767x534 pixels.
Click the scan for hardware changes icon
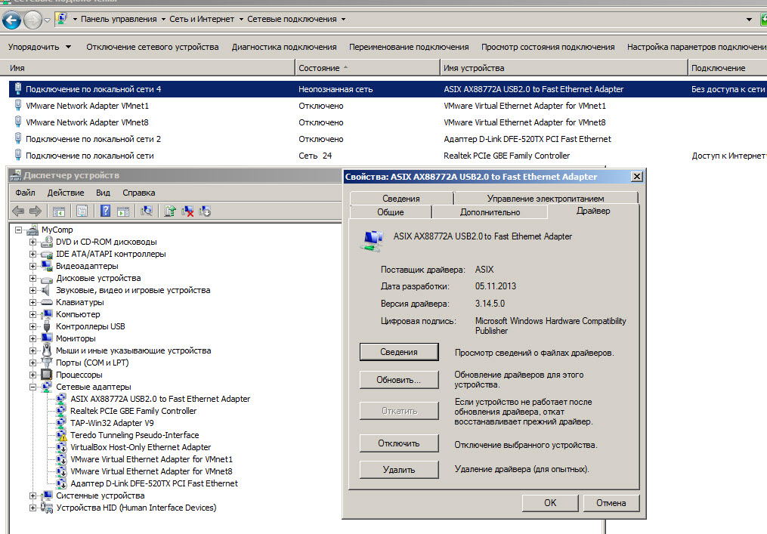coord(147,211)
